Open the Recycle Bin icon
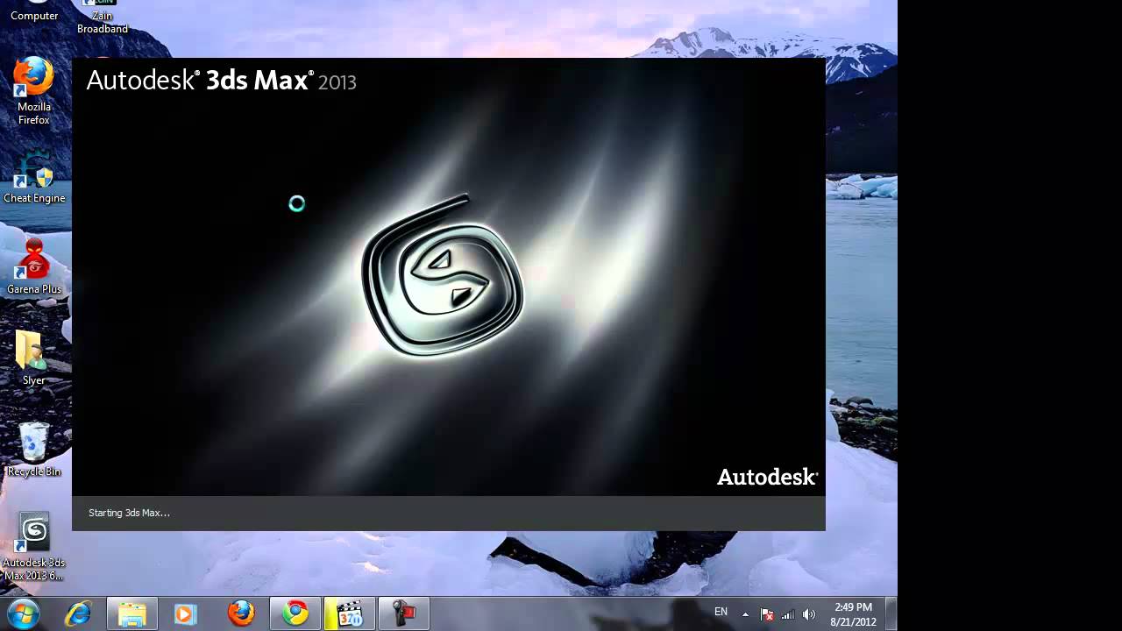Image resolution: width=1122 pixels, height=631 pixels. 34,449
